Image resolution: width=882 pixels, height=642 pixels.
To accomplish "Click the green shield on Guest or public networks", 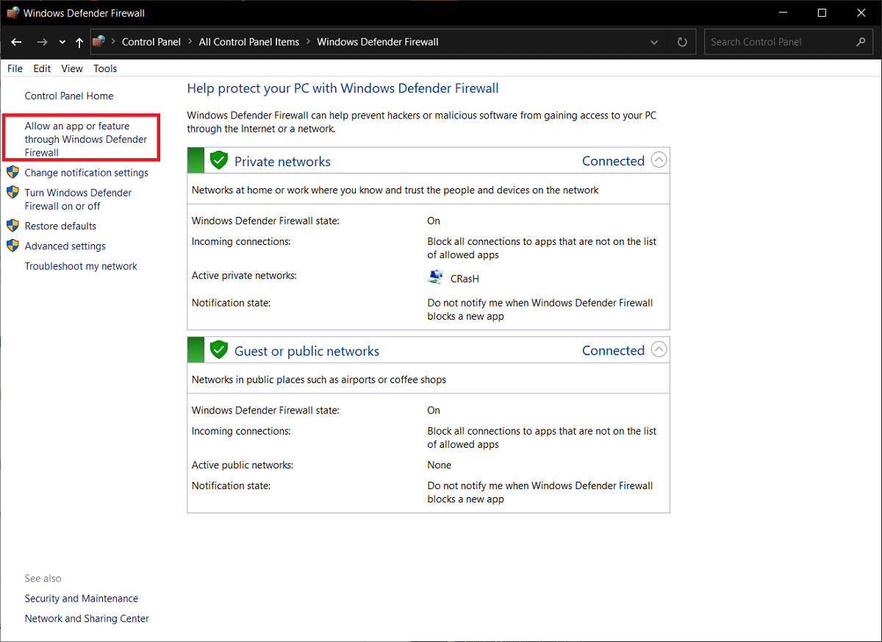I will [218, 349].
